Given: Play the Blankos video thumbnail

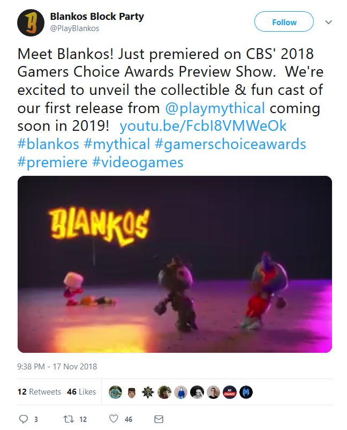Looking at the screenshot, I should [x=175, y=264].
